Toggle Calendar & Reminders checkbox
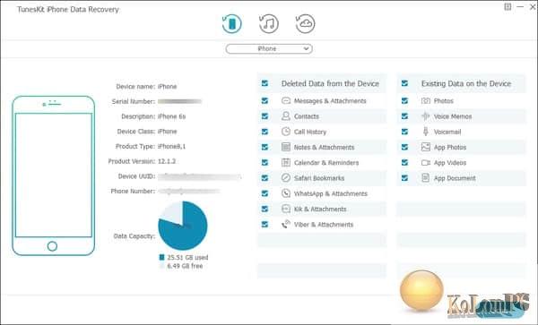This screenshot has height=325, width=538. [265, 162]
